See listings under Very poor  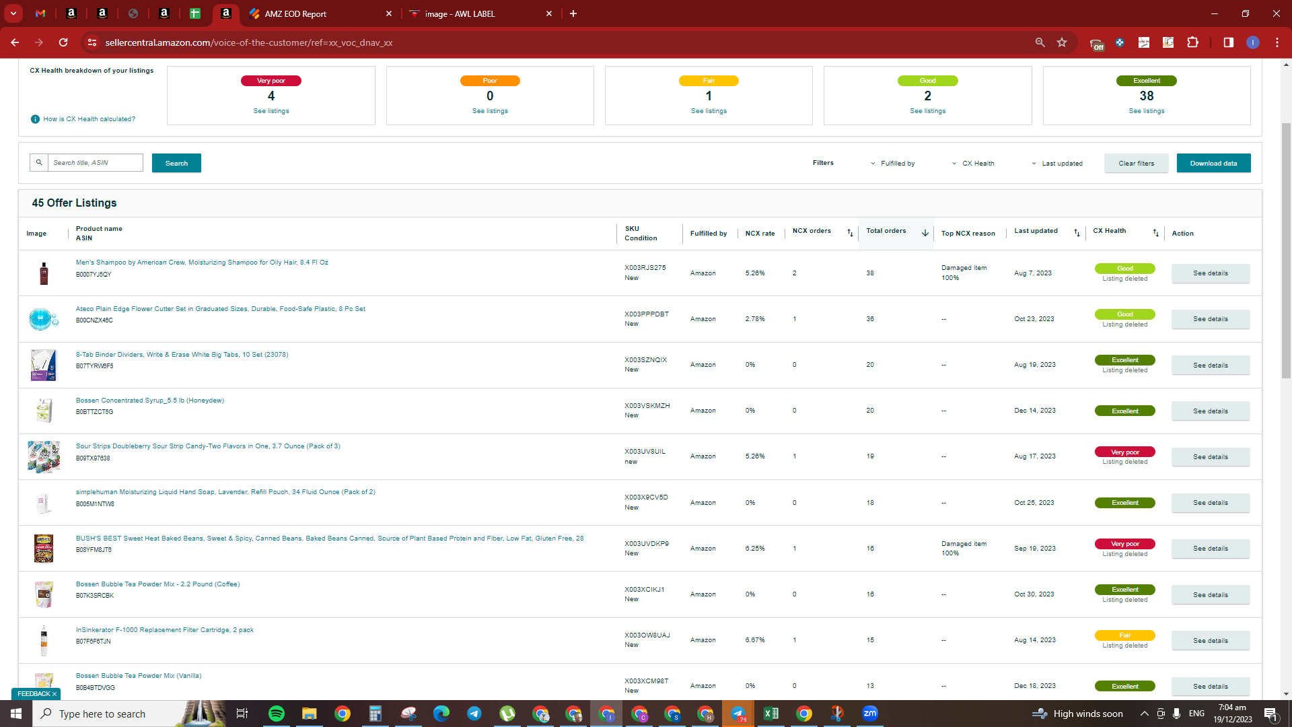[271, 111]
